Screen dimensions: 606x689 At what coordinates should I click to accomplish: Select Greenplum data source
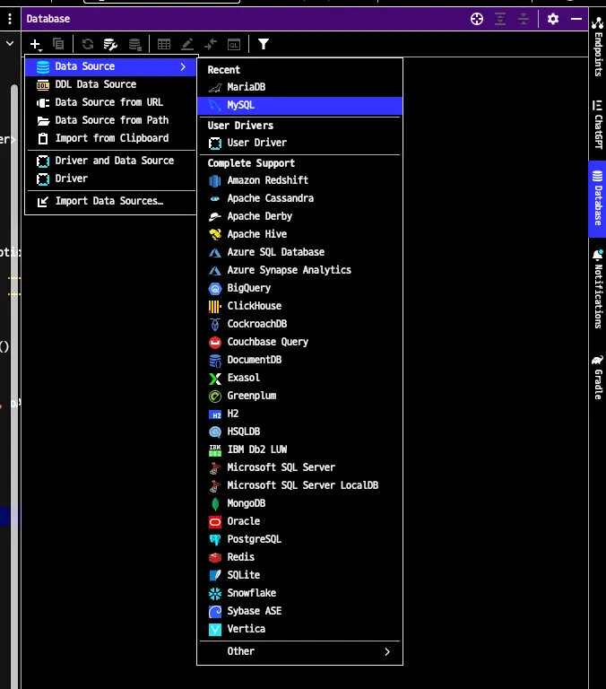(x=299, y=396)
